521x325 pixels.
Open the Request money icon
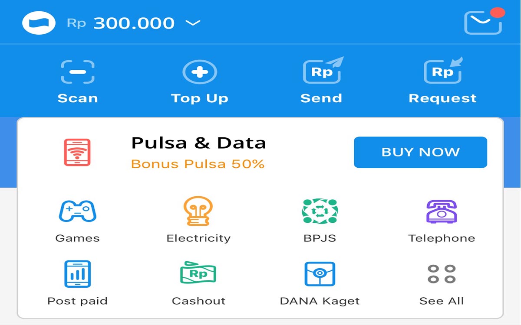point(443,71)
